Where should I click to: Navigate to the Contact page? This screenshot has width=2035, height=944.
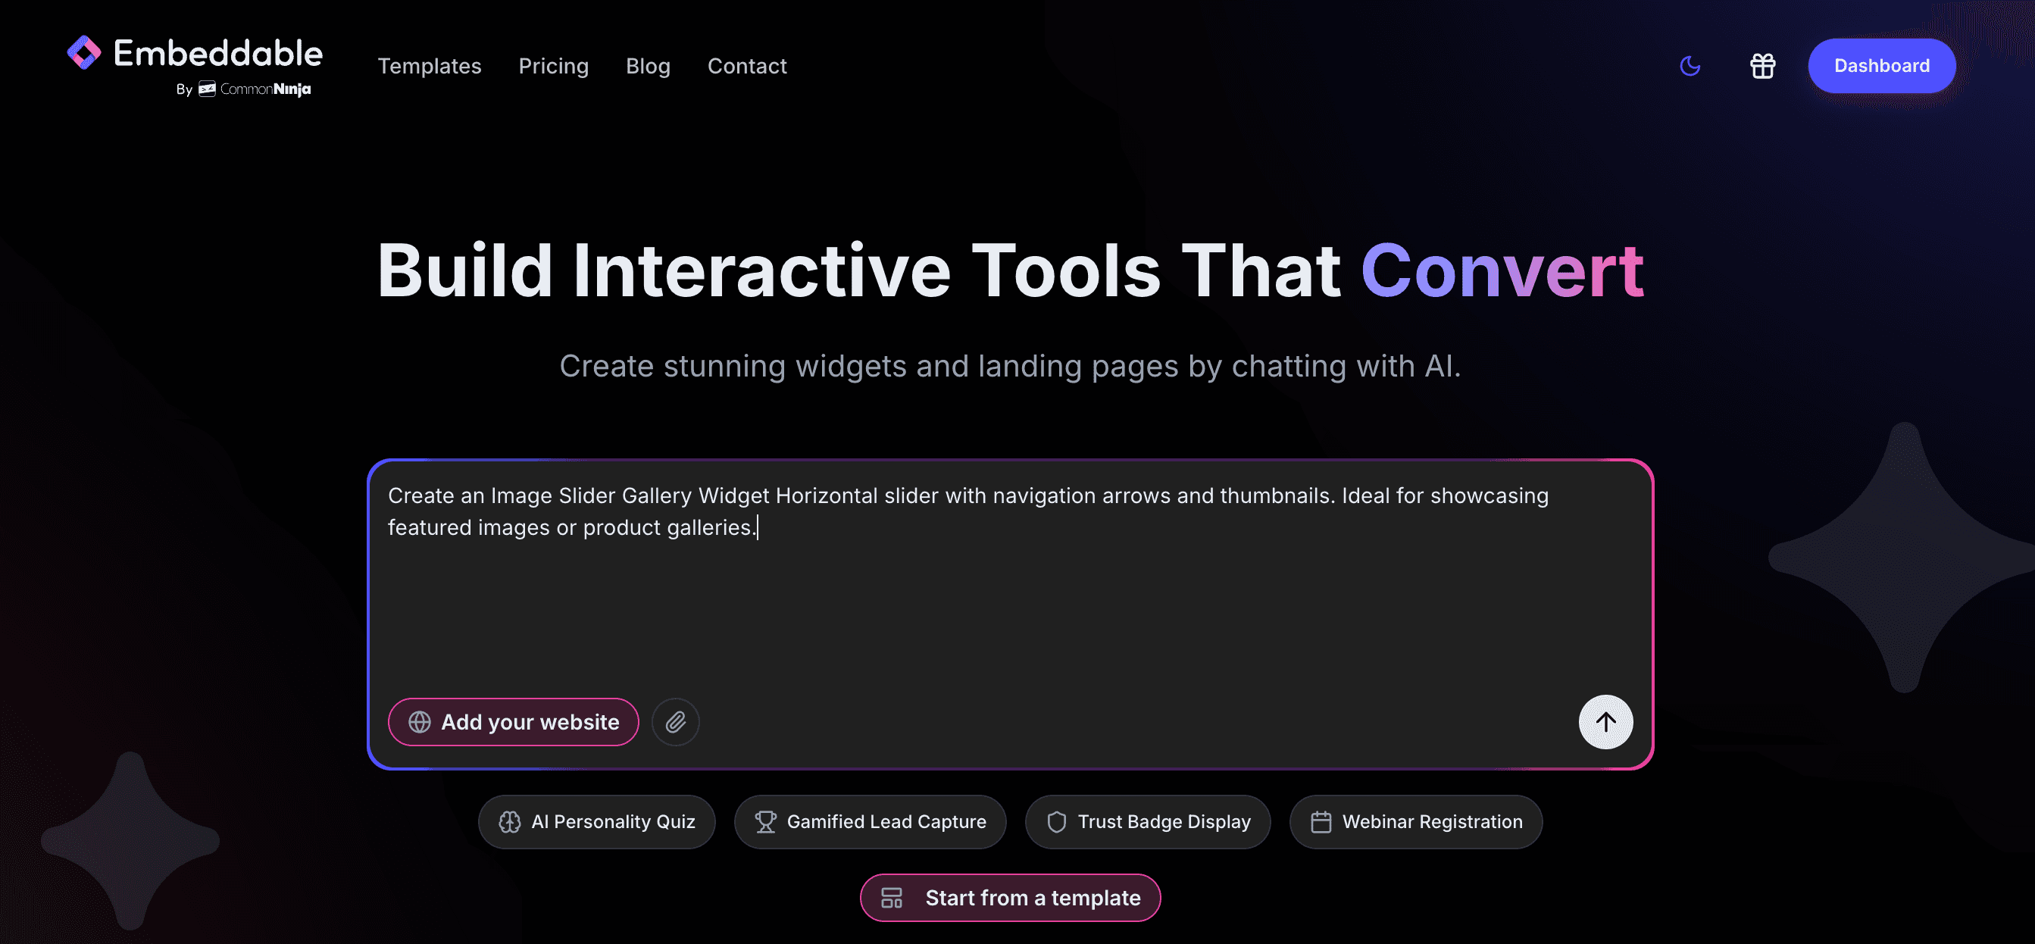pos(746,66)
